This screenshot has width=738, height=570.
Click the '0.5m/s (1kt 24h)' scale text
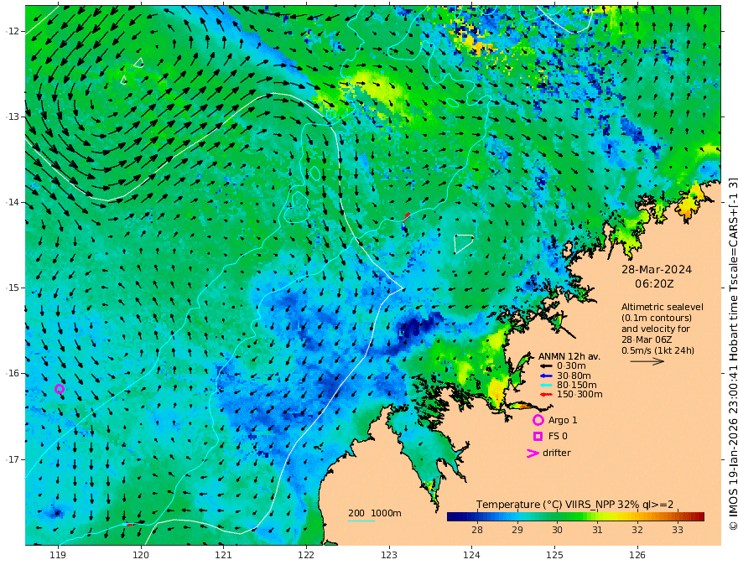[x=658, y=350]
